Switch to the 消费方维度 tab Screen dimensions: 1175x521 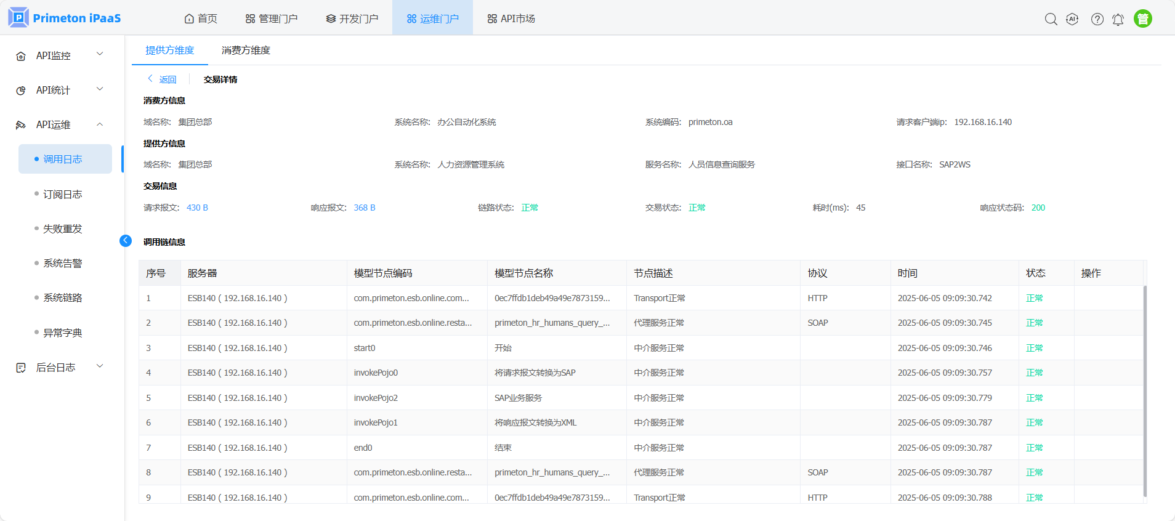point(246,50)
